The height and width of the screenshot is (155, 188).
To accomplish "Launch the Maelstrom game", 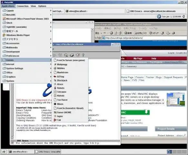I will 70,73.
